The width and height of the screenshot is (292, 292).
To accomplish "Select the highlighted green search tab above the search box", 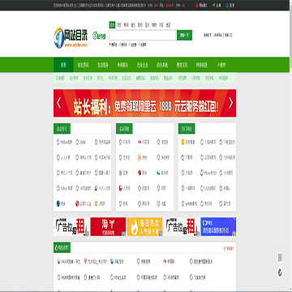I will 112,25.
